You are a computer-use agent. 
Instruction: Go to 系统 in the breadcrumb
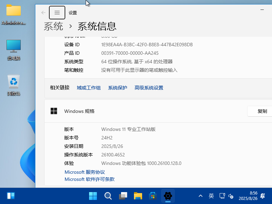[x=53, y=26]
